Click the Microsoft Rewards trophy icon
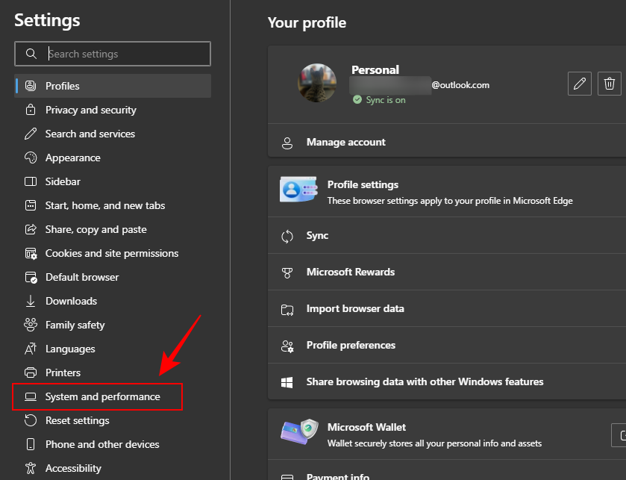The width and height of the screenshot is (626, 480). (287, 272)
